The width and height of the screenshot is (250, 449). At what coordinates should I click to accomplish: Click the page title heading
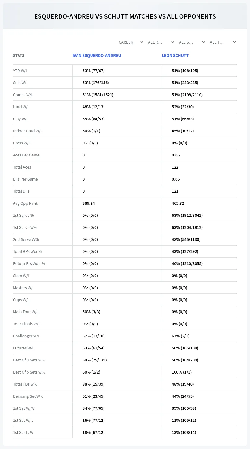125,16
